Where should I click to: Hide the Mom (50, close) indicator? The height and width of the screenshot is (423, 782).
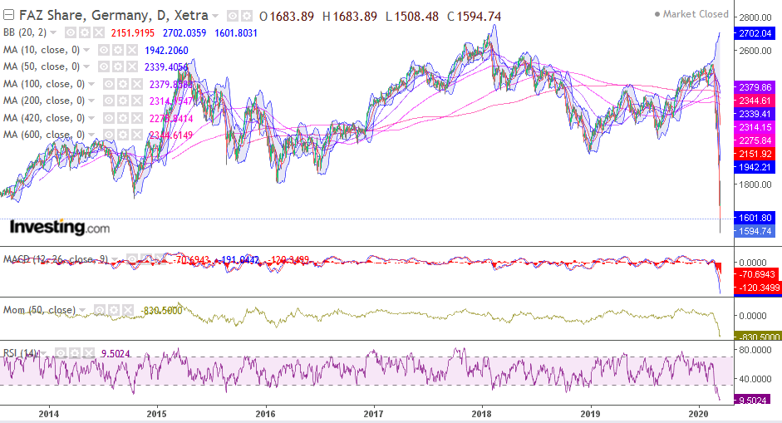point(100,310)
